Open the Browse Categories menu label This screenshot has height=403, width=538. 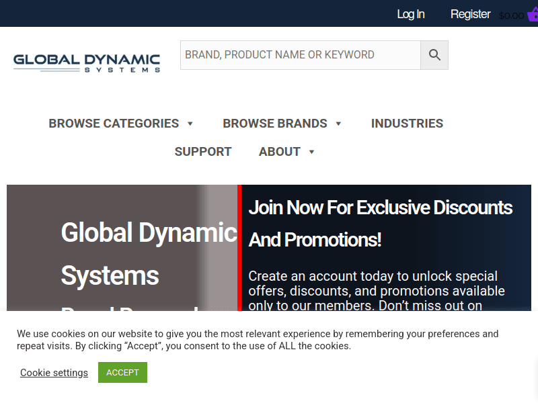point(114,124)
